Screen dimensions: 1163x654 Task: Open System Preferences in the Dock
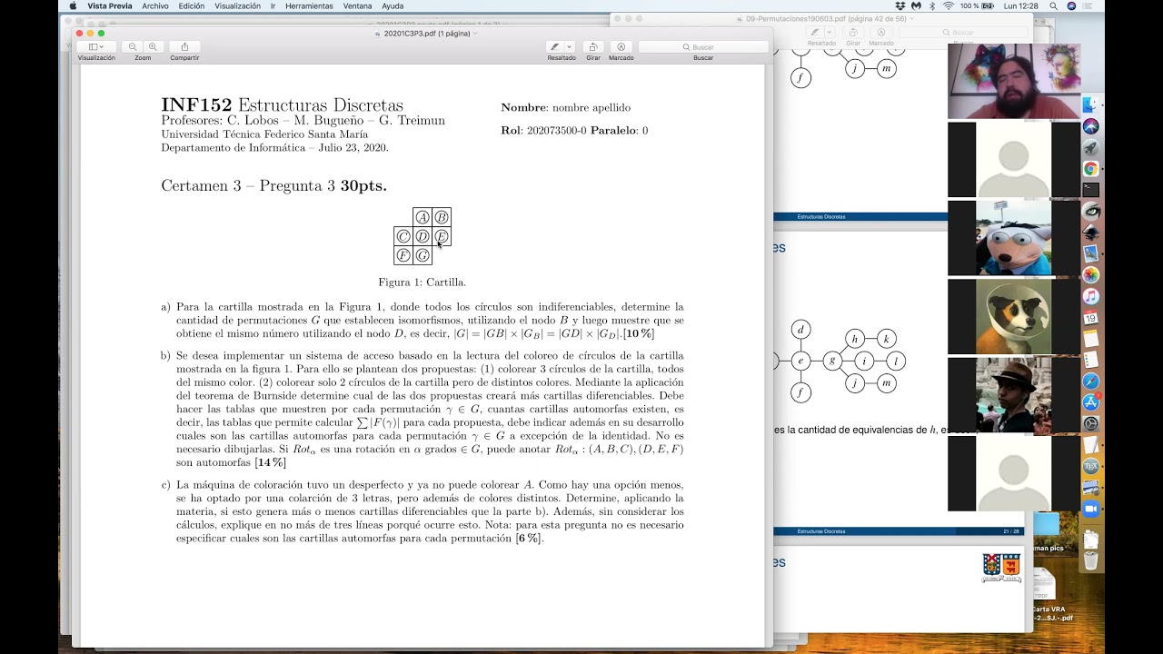(1091, 423)
